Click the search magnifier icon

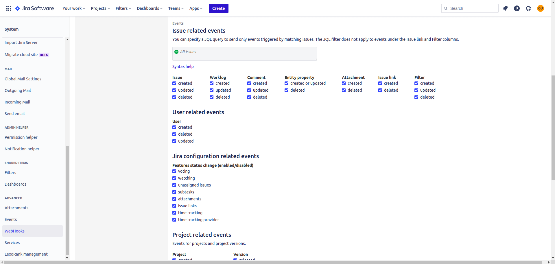coord(446,8)
